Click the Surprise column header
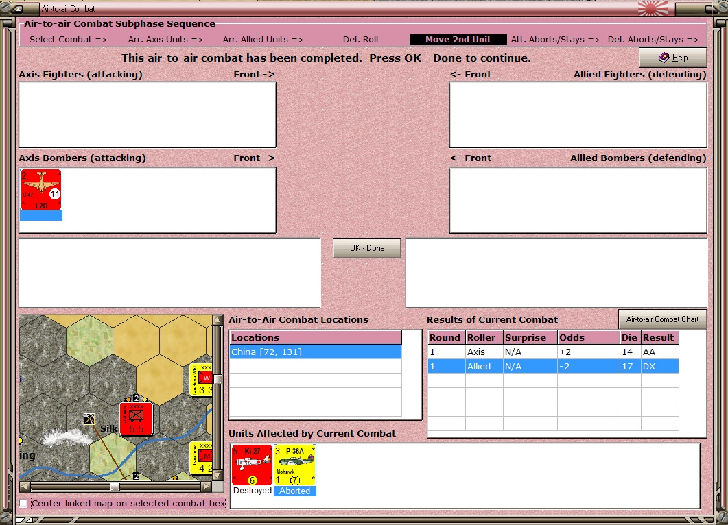The width and height of the screenshot is (728, 525). tap(530, 338)
